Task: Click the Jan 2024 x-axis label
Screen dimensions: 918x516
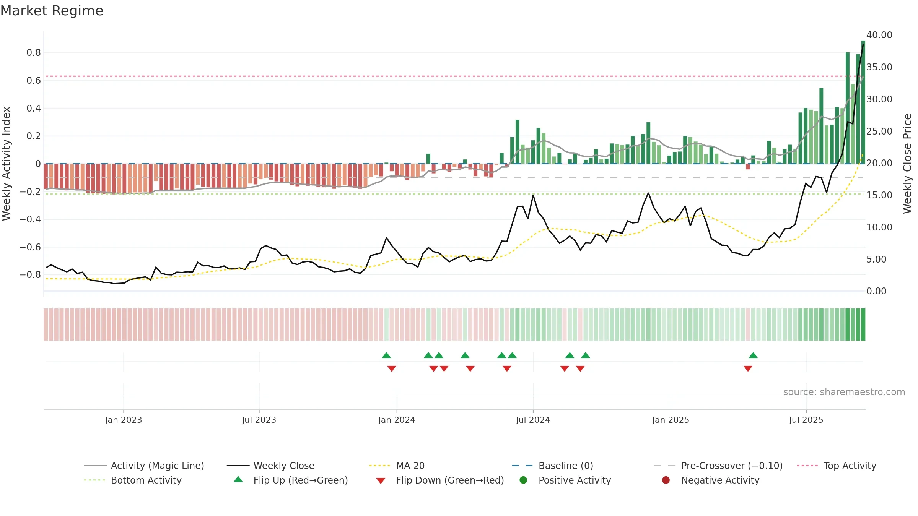Action: point(397,420)
